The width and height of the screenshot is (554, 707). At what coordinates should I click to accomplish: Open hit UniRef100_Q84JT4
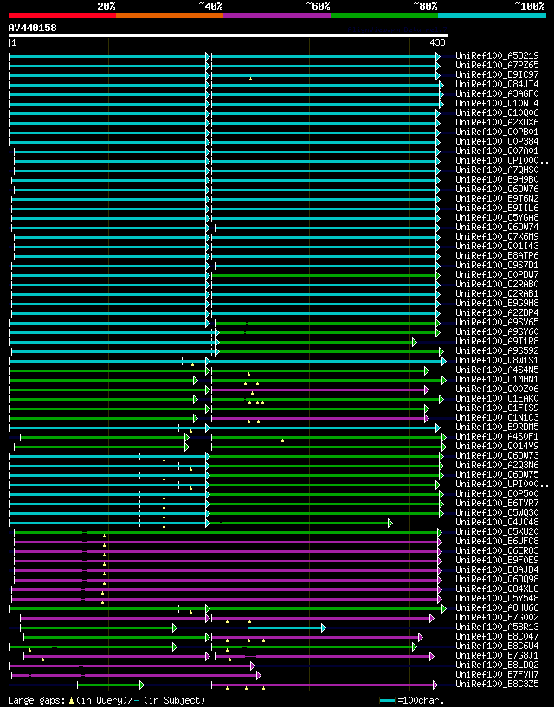[x=497, y=84]
